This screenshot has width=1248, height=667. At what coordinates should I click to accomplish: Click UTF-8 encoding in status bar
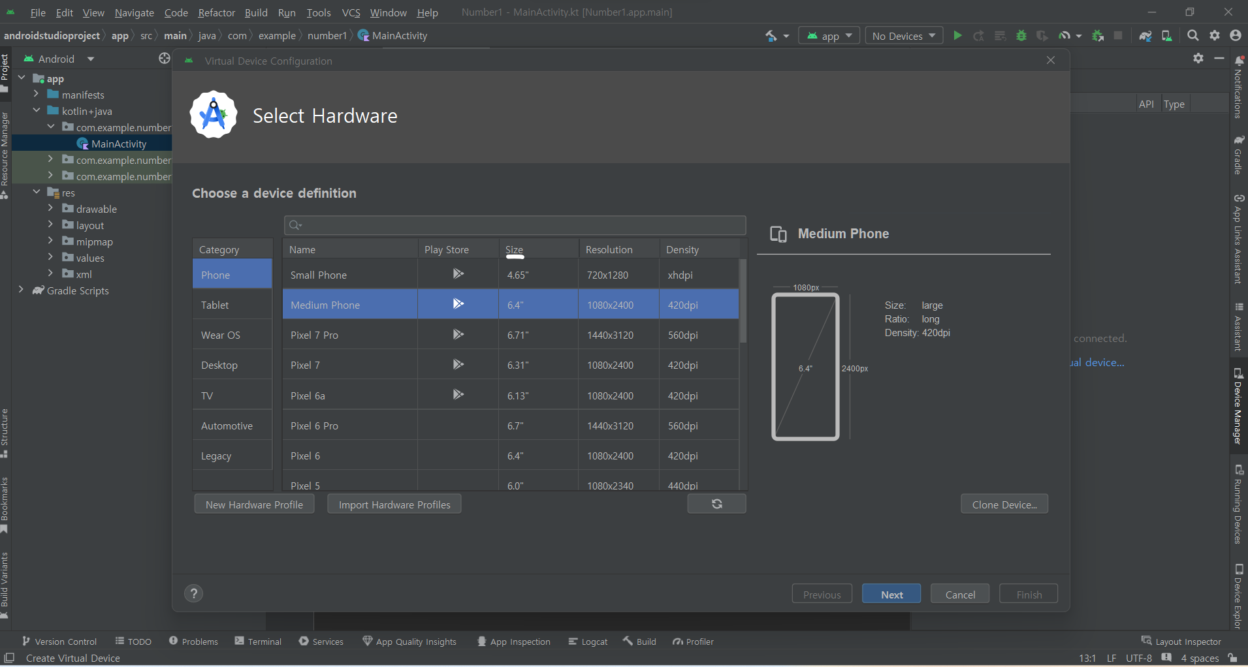coord(1139,658)
